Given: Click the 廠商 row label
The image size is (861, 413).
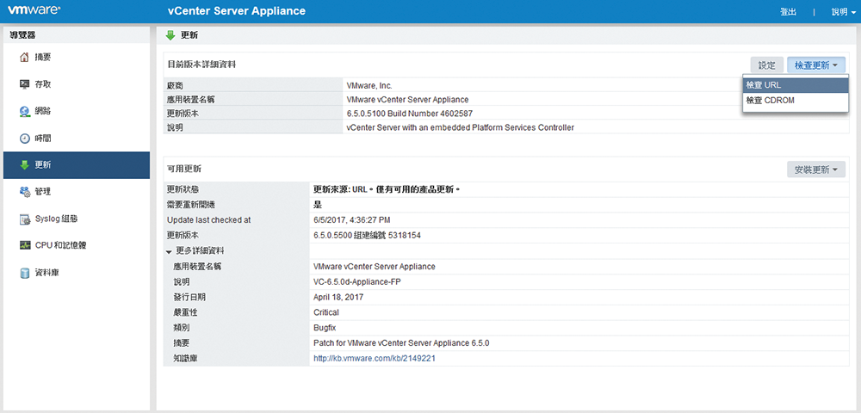Looking at the screenshot, I should point(175,86).
